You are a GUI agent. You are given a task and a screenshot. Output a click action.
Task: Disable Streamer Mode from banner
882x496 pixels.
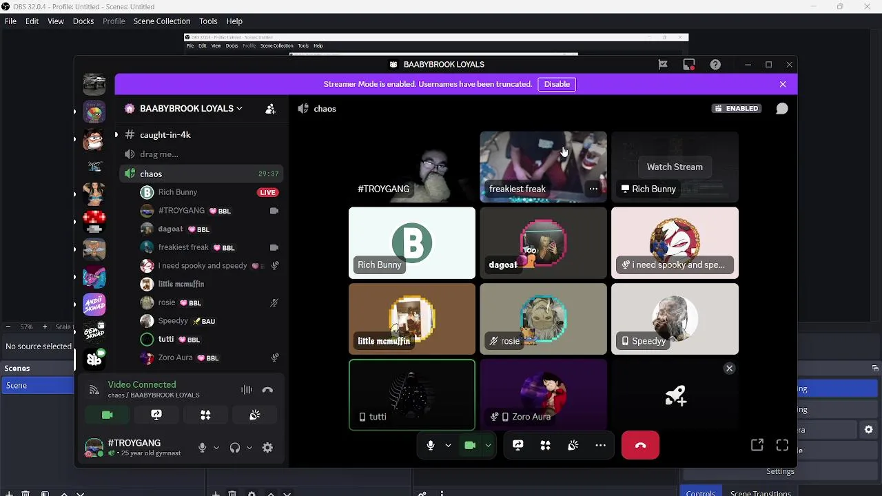(557, 84)
